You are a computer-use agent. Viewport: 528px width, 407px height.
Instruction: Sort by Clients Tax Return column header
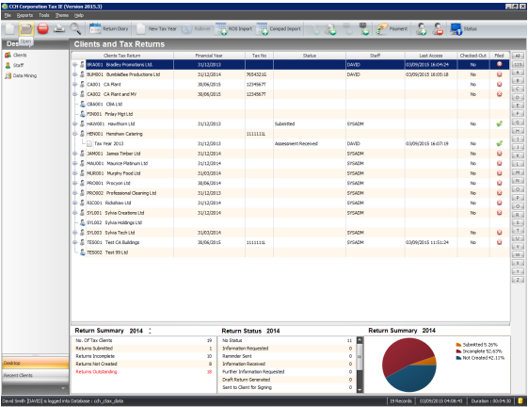(122, 56)
